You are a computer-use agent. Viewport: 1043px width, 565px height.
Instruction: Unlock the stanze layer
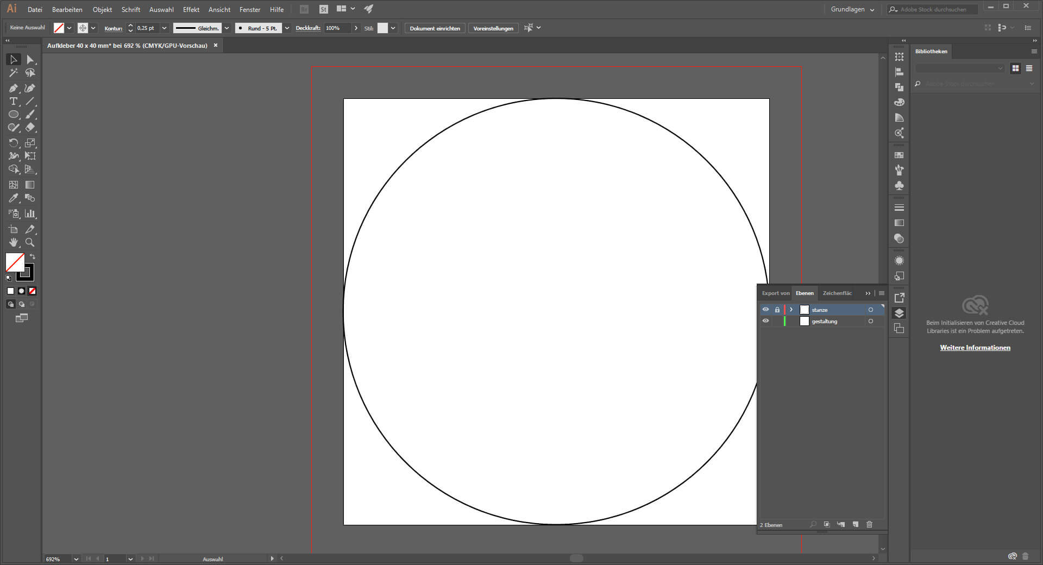coord(777,310)
